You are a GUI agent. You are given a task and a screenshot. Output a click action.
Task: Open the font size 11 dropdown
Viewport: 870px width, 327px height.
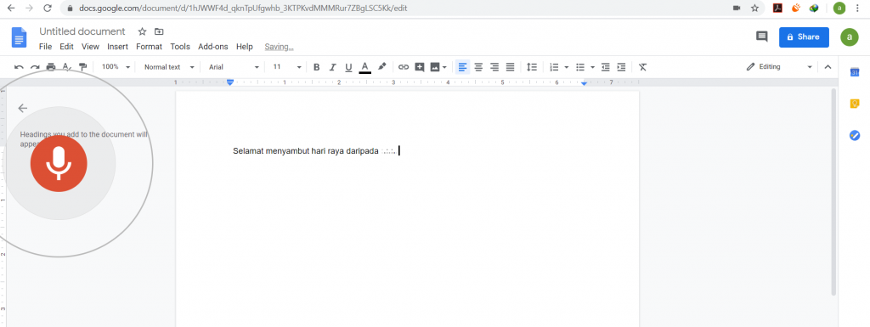(x=287, y=67)
